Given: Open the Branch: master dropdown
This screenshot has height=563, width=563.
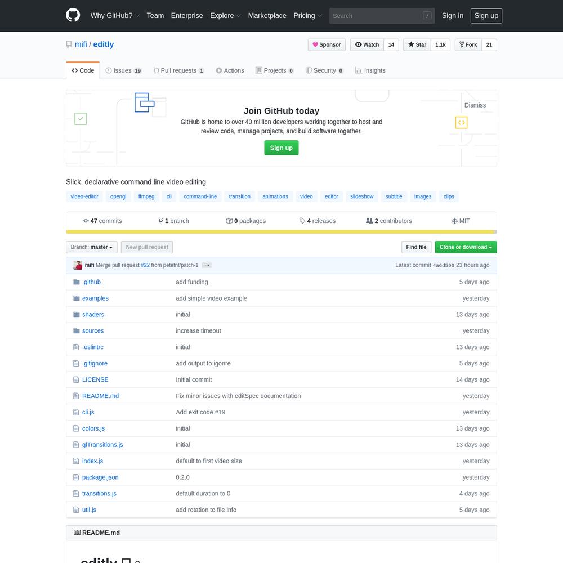Looking at the screenshot, I should 92,247.
